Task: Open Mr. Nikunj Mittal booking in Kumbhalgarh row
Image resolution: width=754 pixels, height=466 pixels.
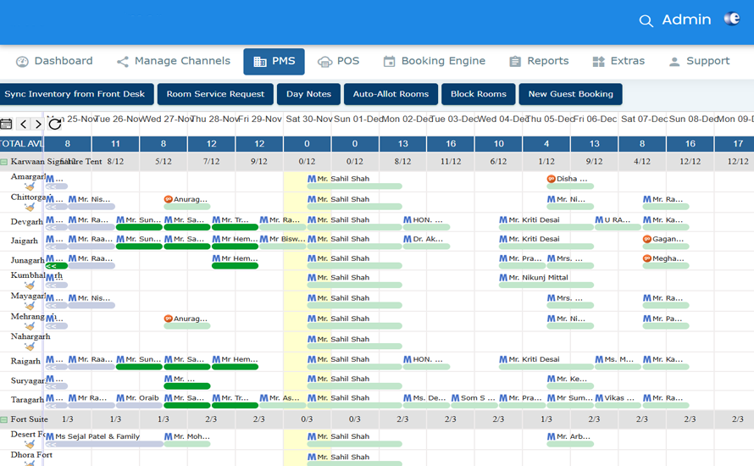Action: pos(534,278)
